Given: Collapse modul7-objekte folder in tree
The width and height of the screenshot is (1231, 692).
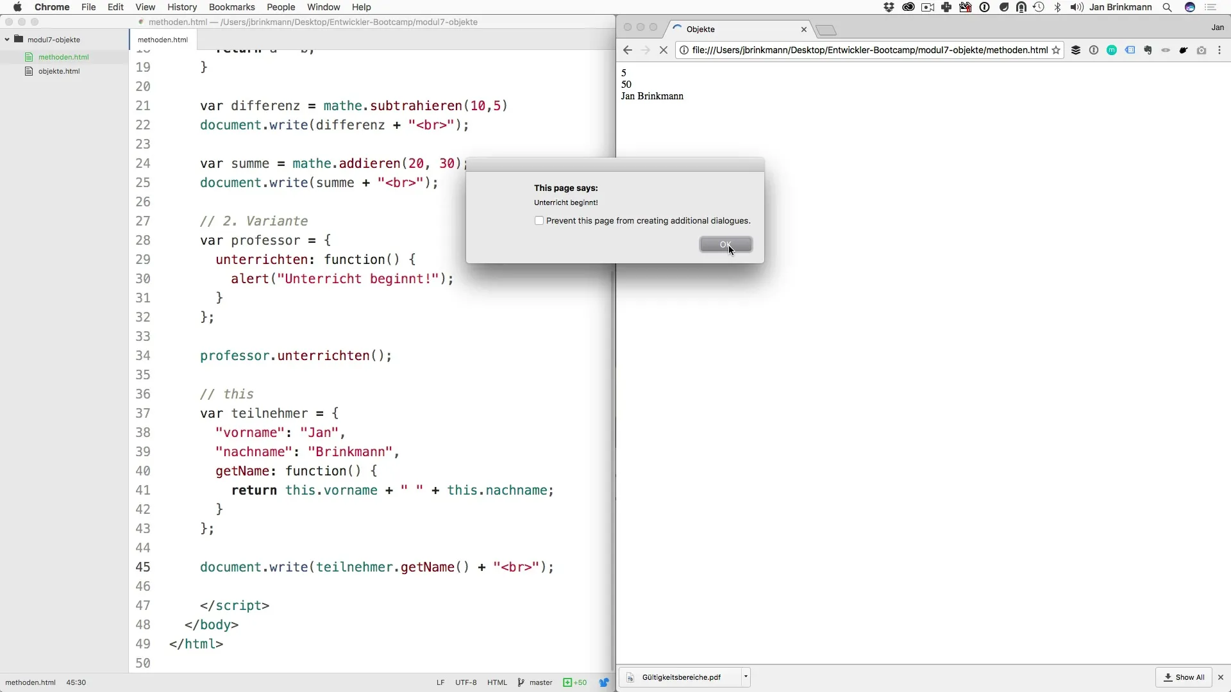Looking at the screenshot, I should 7,40.
